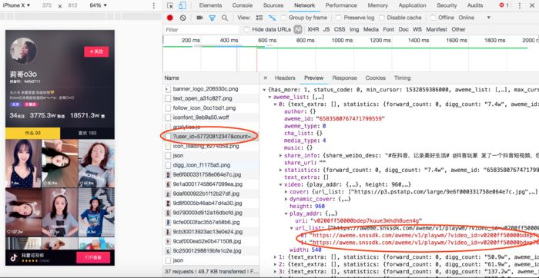Filter requests by XHR
Screen dimensions: 539x278
coord(313,29)
